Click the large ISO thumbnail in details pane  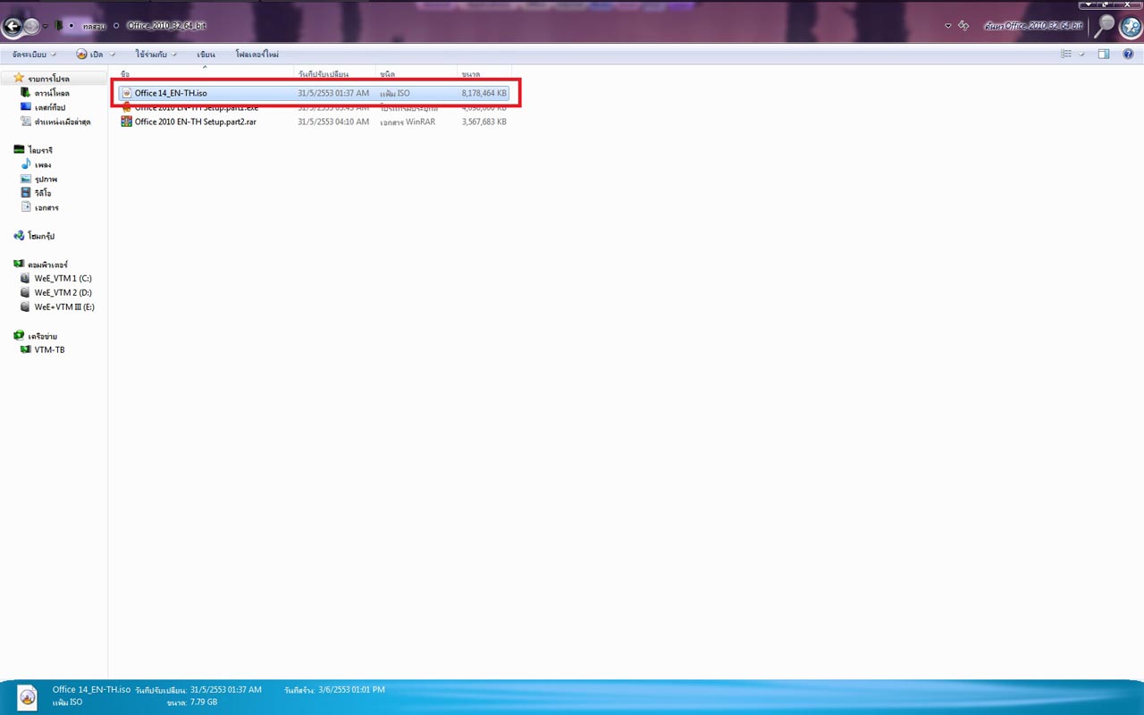(28, 696)
